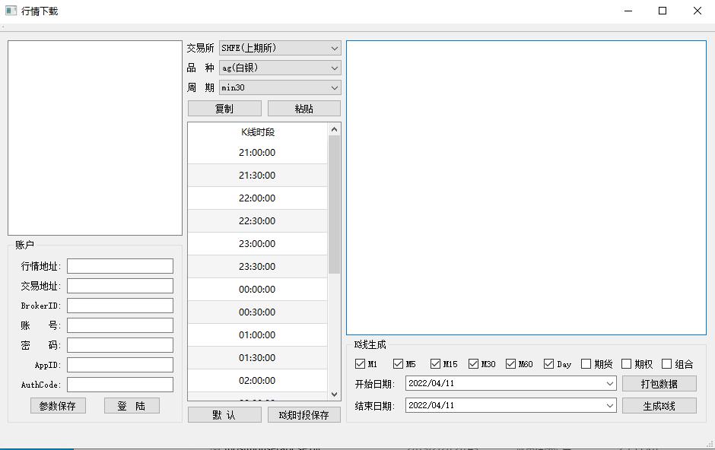
Task: Toggle the M1 checkbox
Action: pos(361,364)
